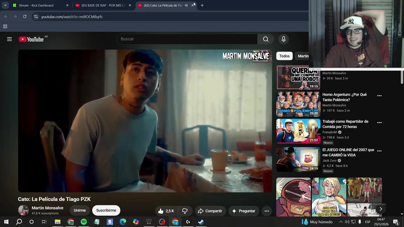
Task: Open the Muy húmedo weather widget
Action: tap(317, 222)
